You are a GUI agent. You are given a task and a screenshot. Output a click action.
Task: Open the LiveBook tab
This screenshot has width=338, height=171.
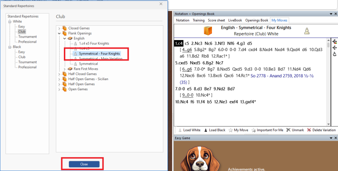click(235, 20)
